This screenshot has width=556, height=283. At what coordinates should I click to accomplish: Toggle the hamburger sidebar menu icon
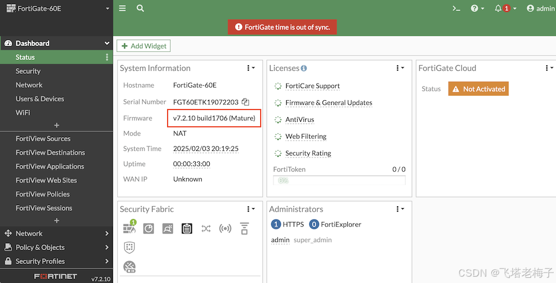click(x=123, y=8)
